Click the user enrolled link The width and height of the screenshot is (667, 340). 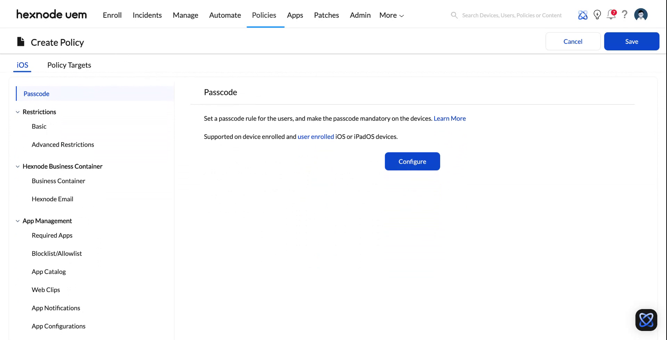point(315,136)
